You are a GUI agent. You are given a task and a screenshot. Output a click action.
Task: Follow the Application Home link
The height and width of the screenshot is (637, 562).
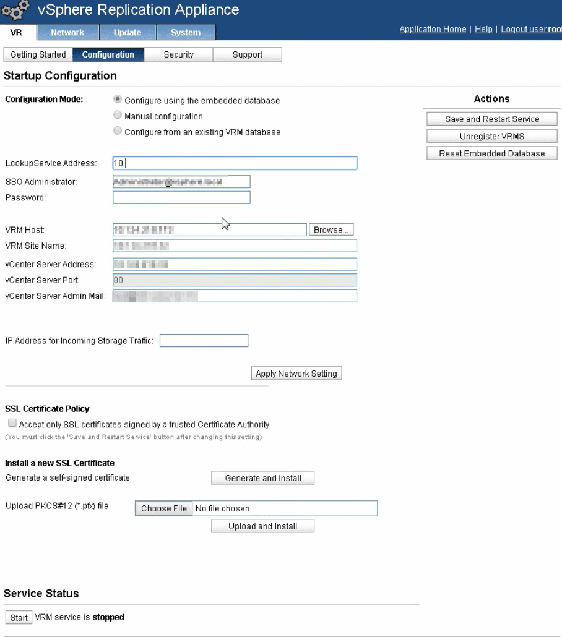pyautogui.click(x=433, y=29)
